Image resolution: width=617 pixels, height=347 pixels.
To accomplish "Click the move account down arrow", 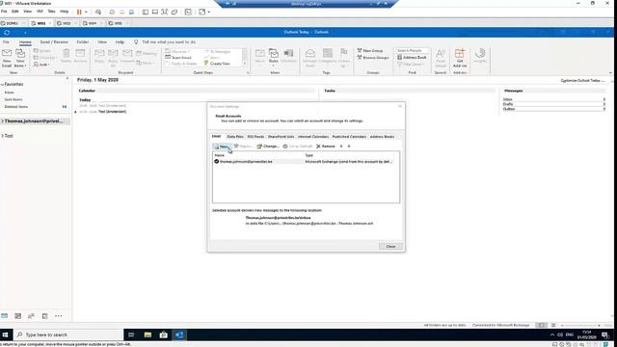I will pos(349,147).
